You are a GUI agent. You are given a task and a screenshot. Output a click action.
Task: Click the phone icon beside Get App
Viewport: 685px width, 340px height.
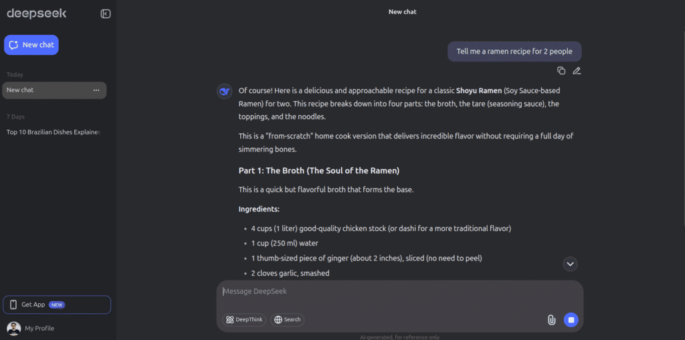(13, 305)
